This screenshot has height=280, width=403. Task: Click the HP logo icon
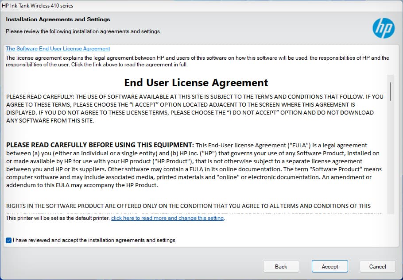click(x=384, y=28)
